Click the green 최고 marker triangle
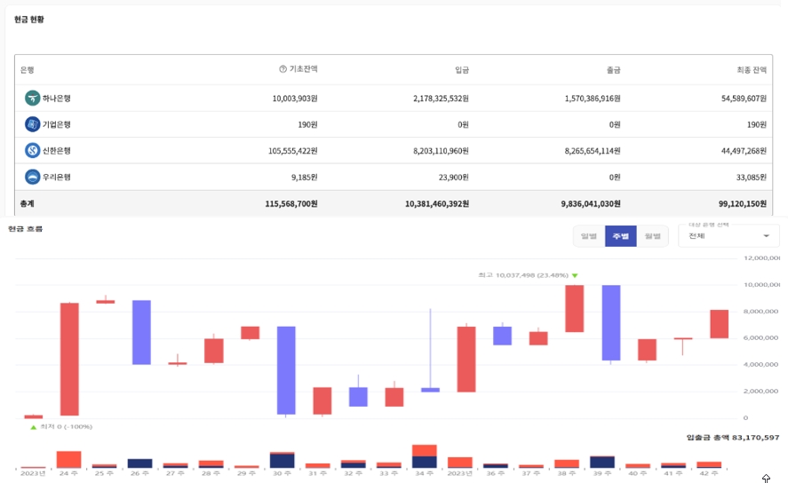 pos(575,276)
